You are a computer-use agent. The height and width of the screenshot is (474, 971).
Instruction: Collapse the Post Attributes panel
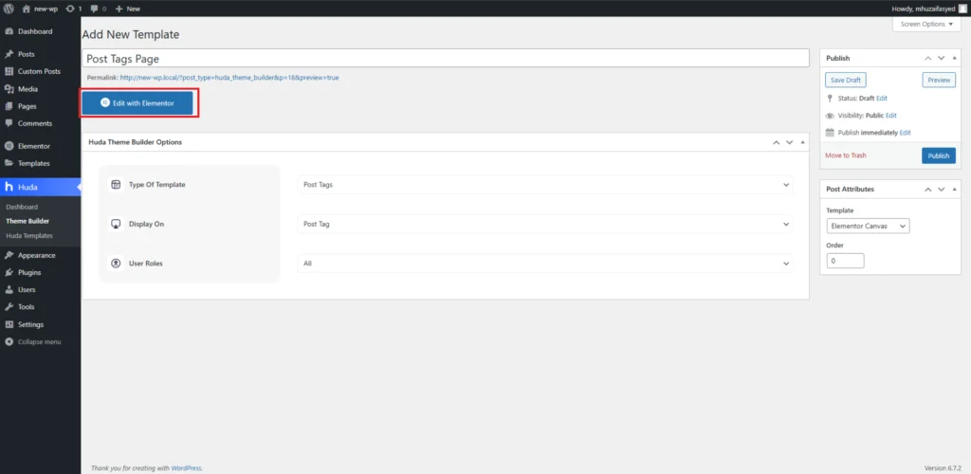pyautogui.click(x=954, y=190)
